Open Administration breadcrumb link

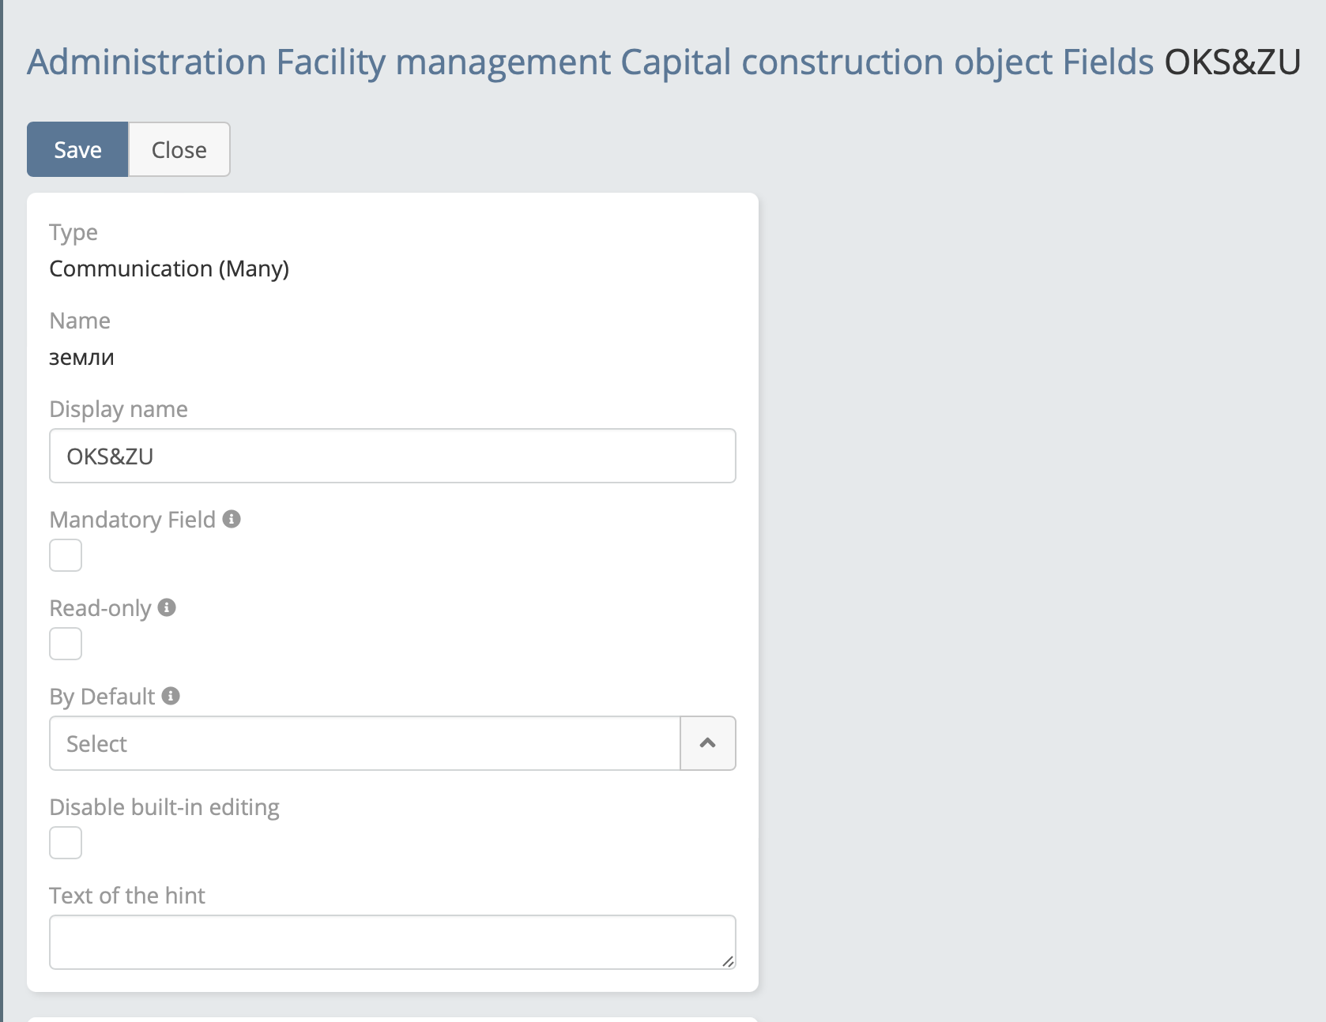click(147, 62)
